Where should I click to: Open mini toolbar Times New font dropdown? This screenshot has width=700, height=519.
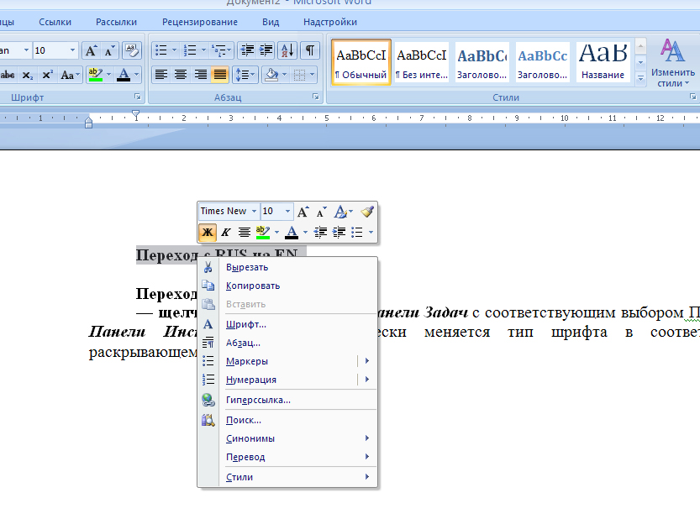click(254, 211)
